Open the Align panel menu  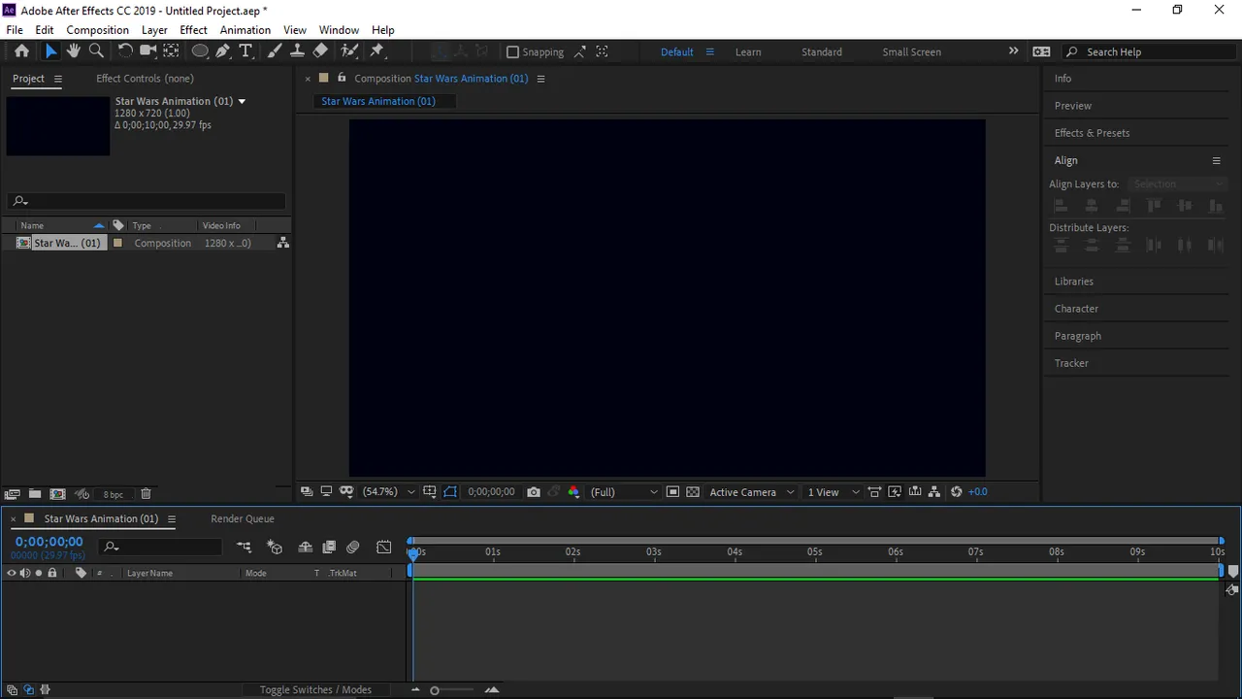(x=1216, y=161)
